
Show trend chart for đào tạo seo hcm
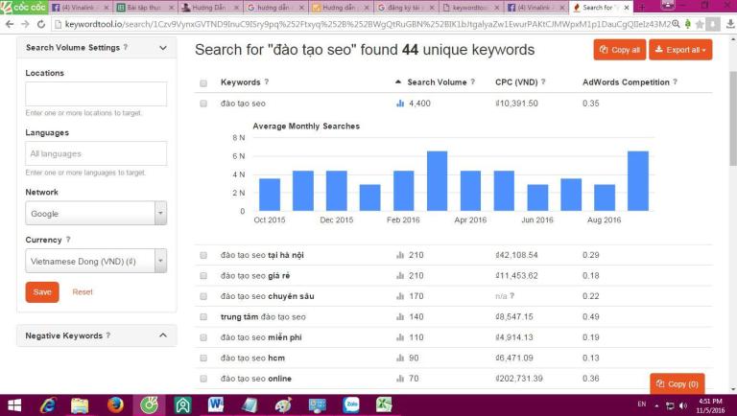400,358
